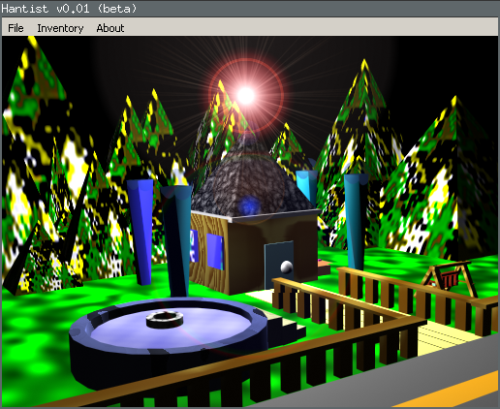Image resolution: width=500 pixels, height=409 pixels.
Task: Click the silver door knob on the house
Action: (x=286, y=267)
